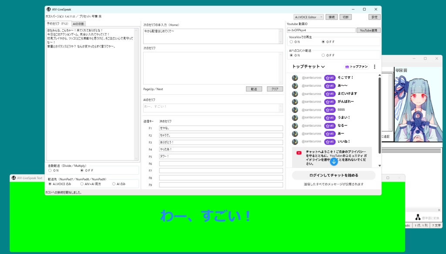Click the F2 field containing ちゃうで。
The image size is (446, 254).
[x=221, y=135]
